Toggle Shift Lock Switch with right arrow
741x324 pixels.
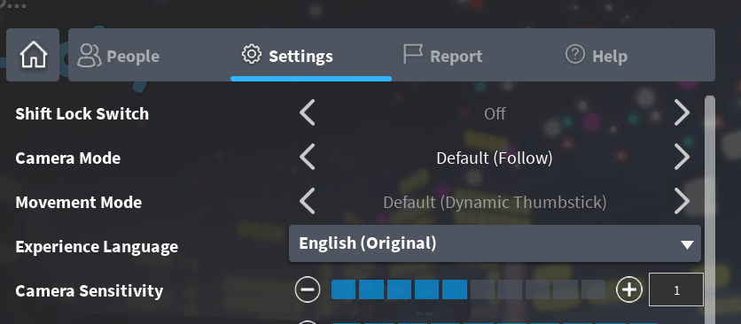(682, 113)
